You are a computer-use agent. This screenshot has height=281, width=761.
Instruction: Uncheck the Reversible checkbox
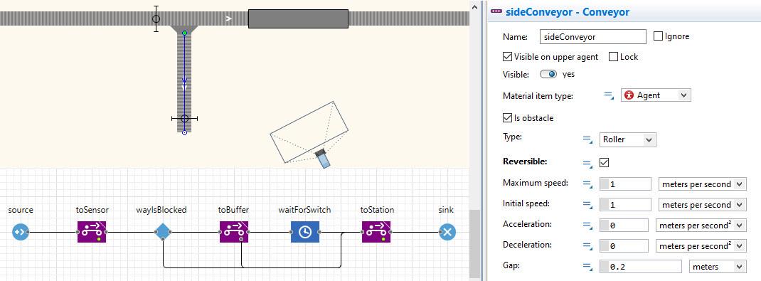point(605,163)
